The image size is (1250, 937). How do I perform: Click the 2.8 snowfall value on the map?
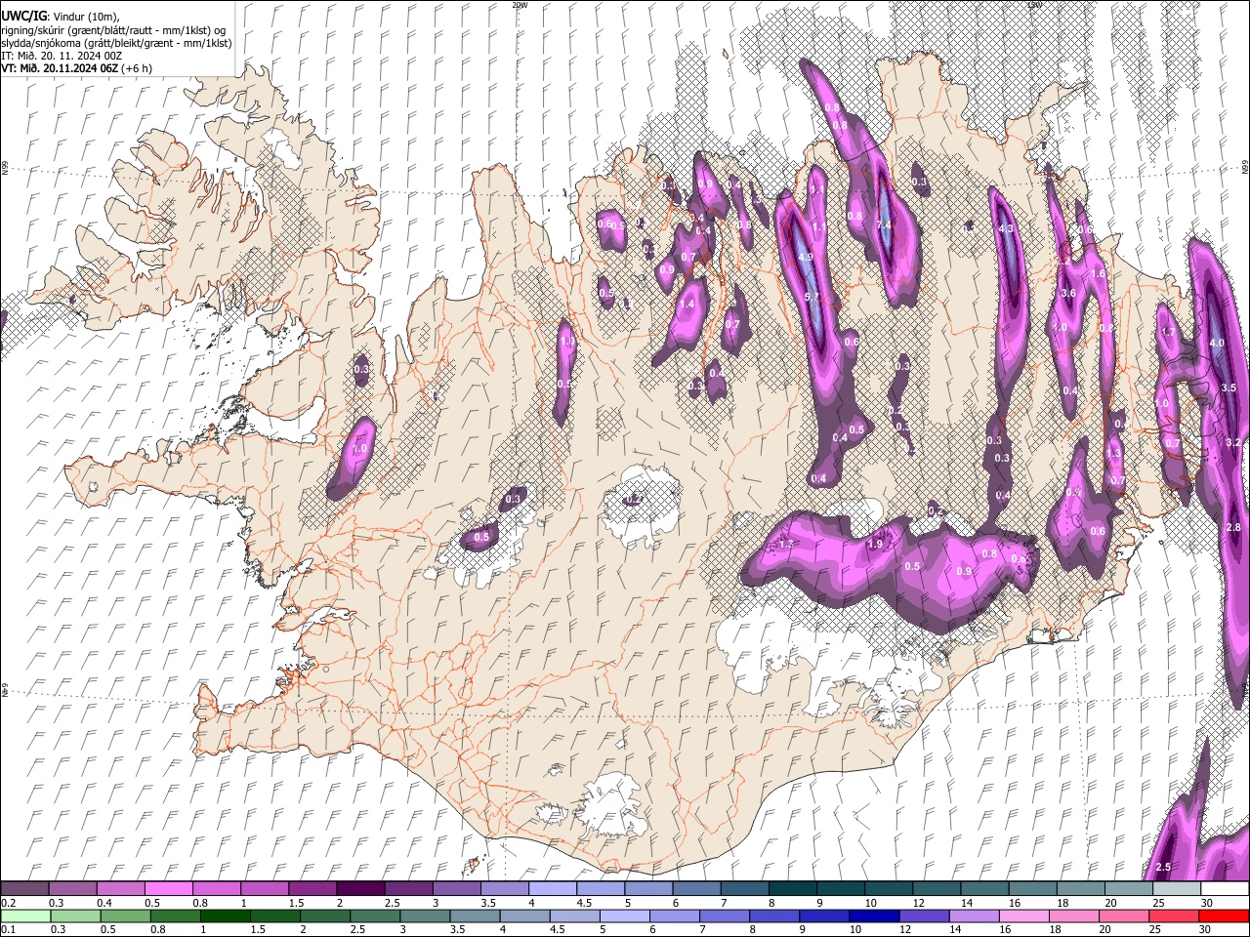[x=1232, y=527]
